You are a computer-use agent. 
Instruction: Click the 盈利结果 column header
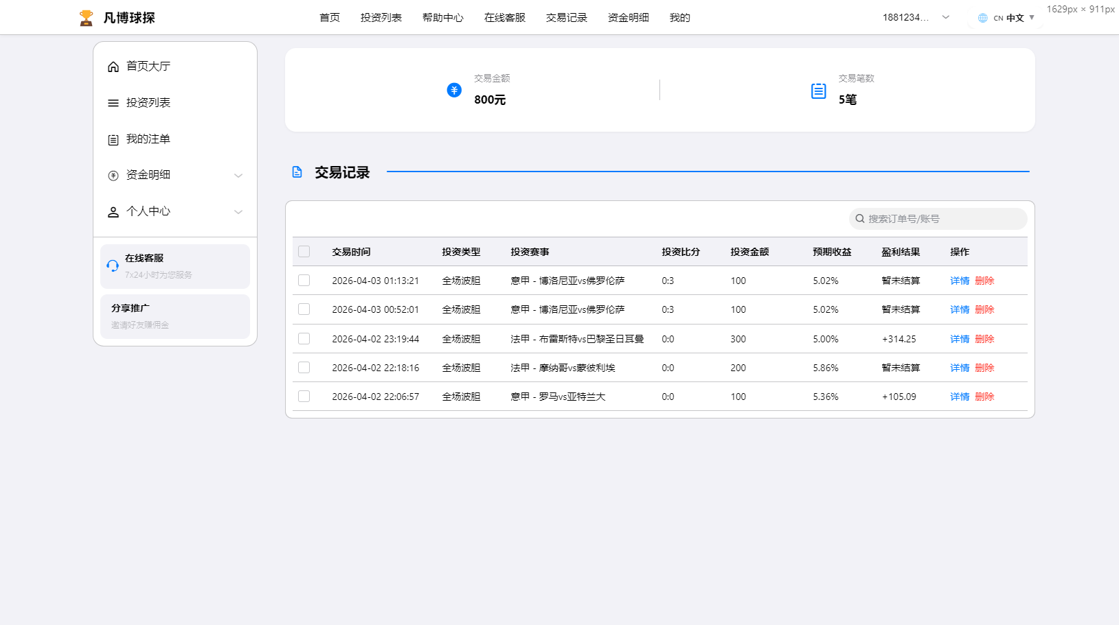(901, 252)
